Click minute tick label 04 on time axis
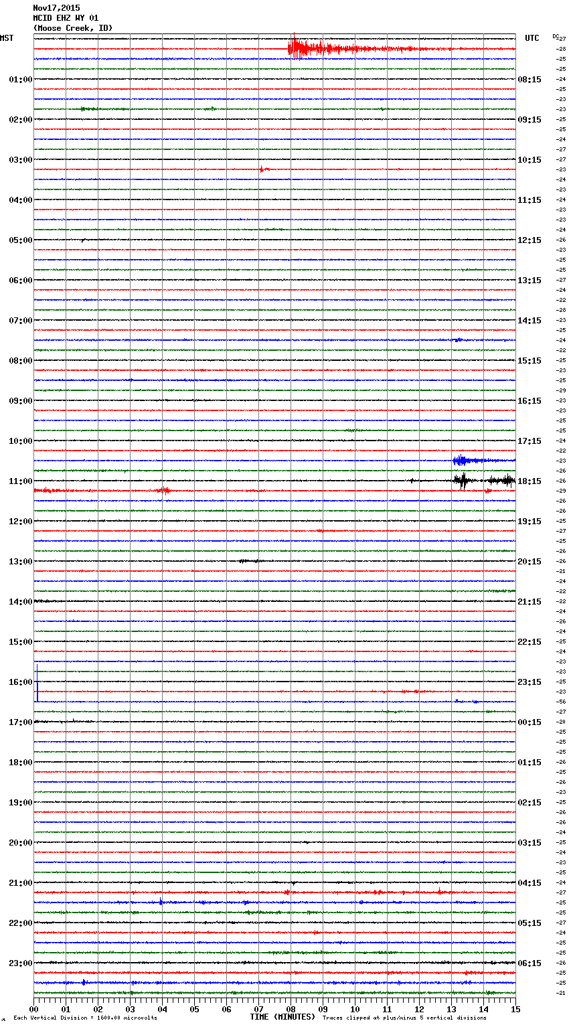 162,1009
